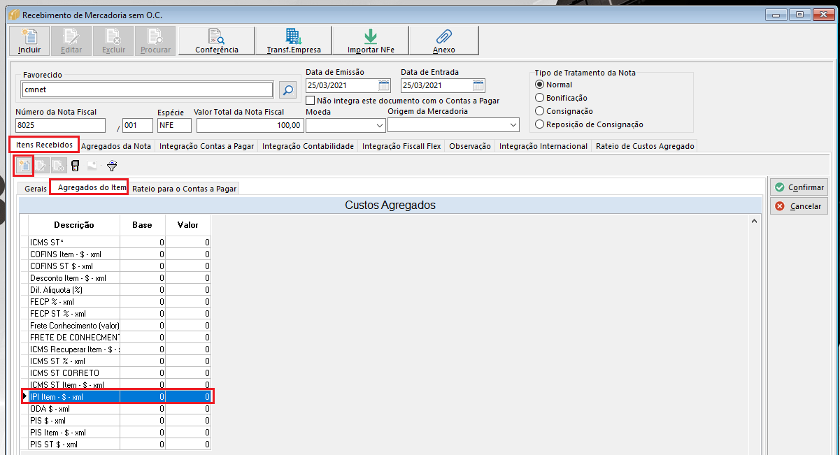Open the Rateio de Custos Agregado tab
The image size is (840, 455).
(645, 146)
